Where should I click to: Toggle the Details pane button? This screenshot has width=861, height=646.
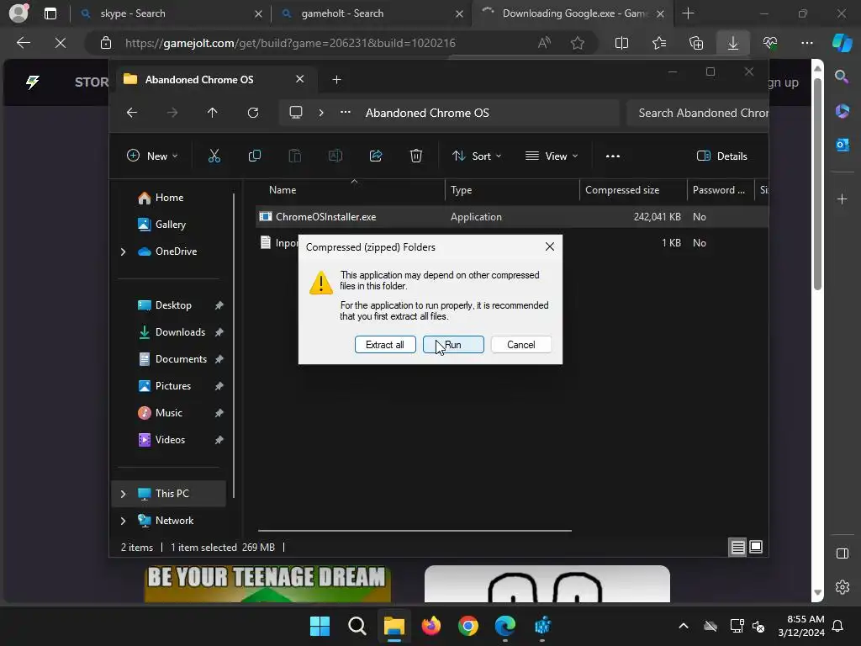pyautogui.click(x=721, y=156)
